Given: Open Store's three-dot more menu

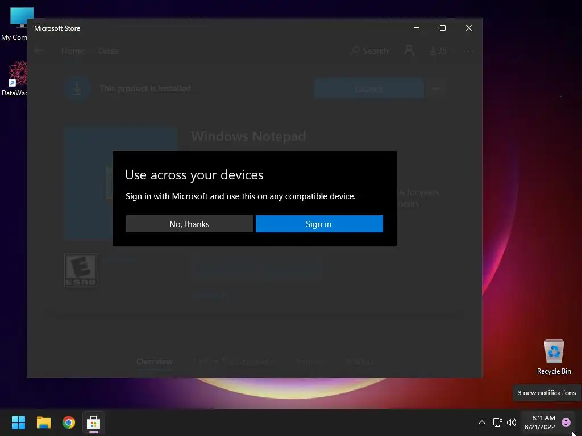Looking at the screenshot, I should [x=468, y=51].
